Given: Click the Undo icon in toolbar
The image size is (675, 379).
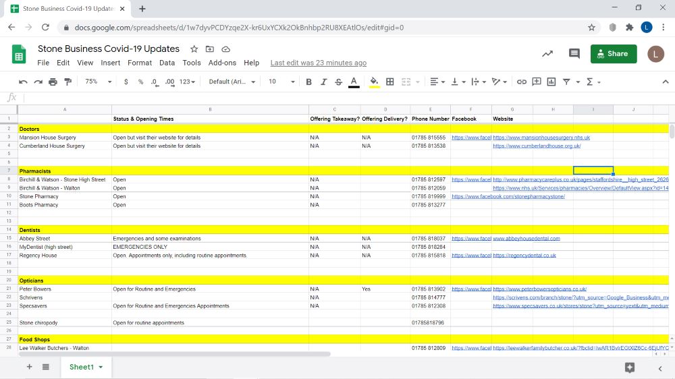Looking at the screenshot, I should 23,82.
